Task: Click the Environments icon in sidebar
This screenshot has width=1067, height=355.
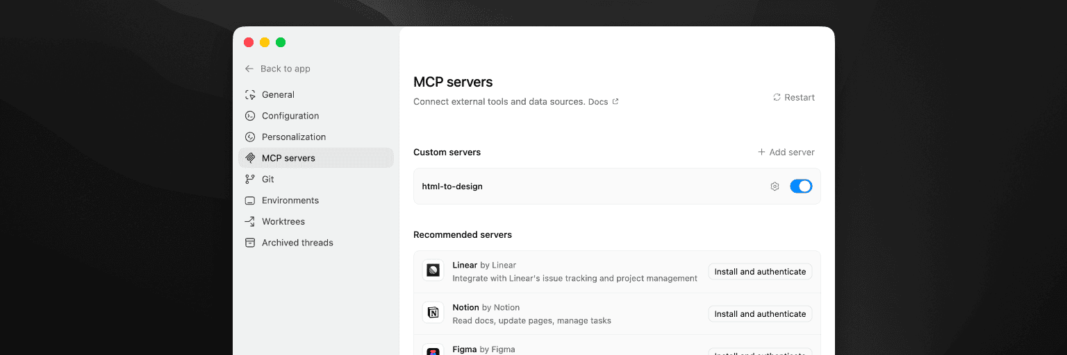Action: pyautogui.click(x=250, y=200)
